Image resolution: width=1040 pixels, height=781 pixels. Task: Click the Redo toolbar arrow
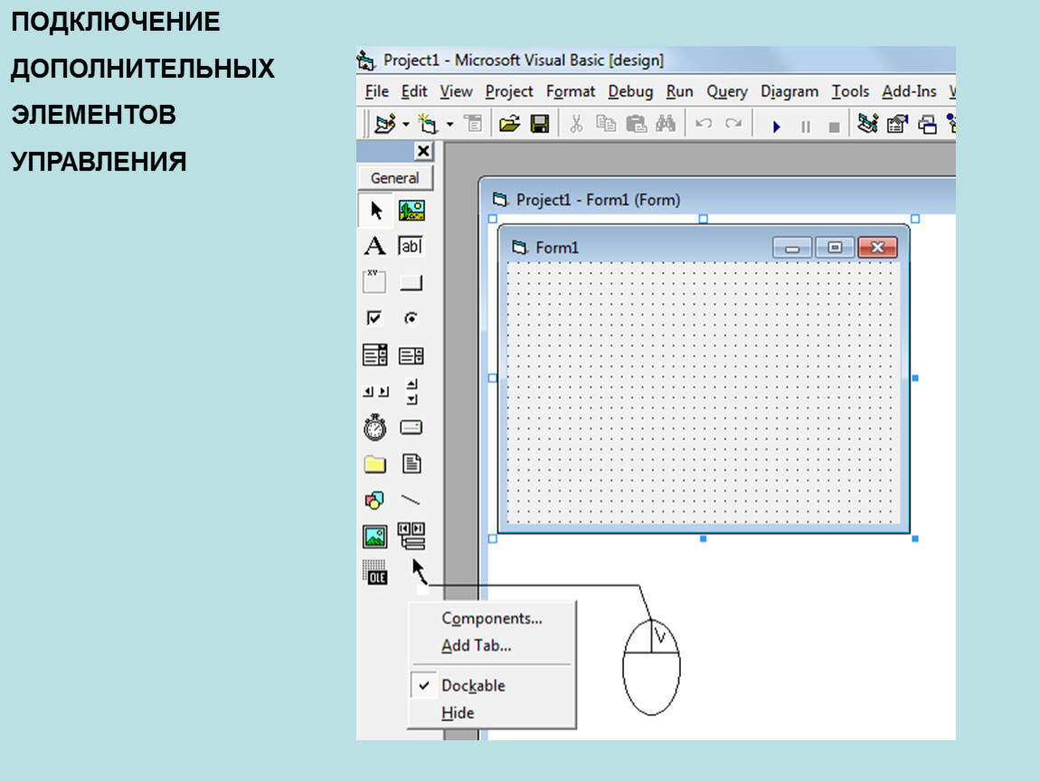[x=733, y=123]
